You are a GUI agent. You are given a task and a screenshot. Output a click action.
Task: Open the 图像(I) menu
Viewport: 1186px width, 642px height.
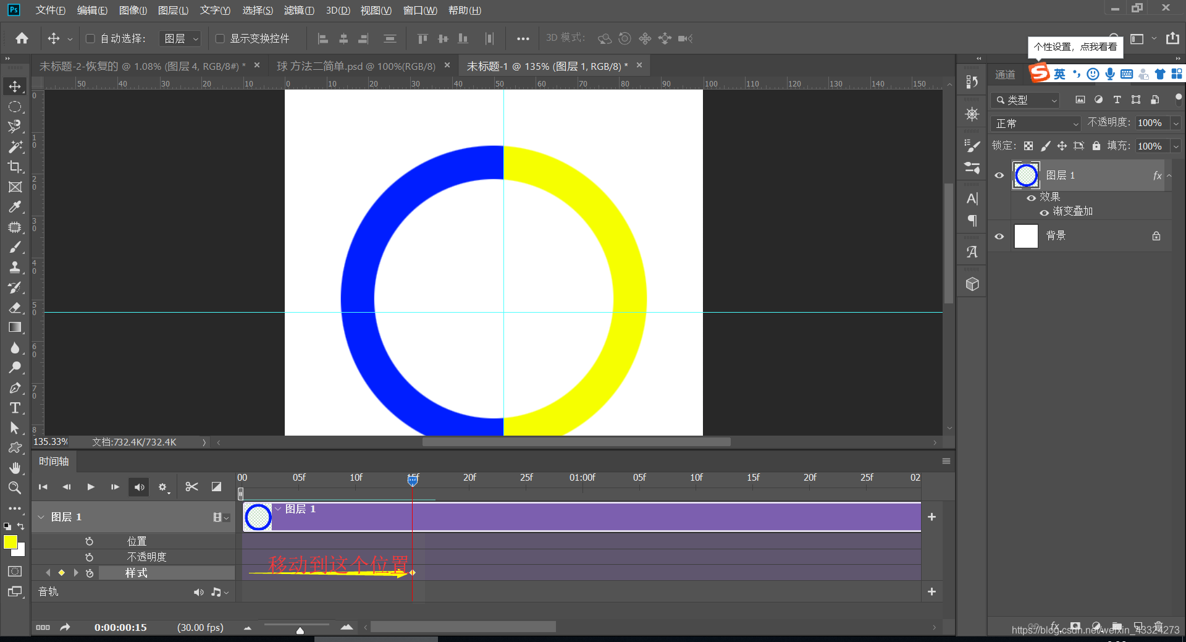click(133, 11)
